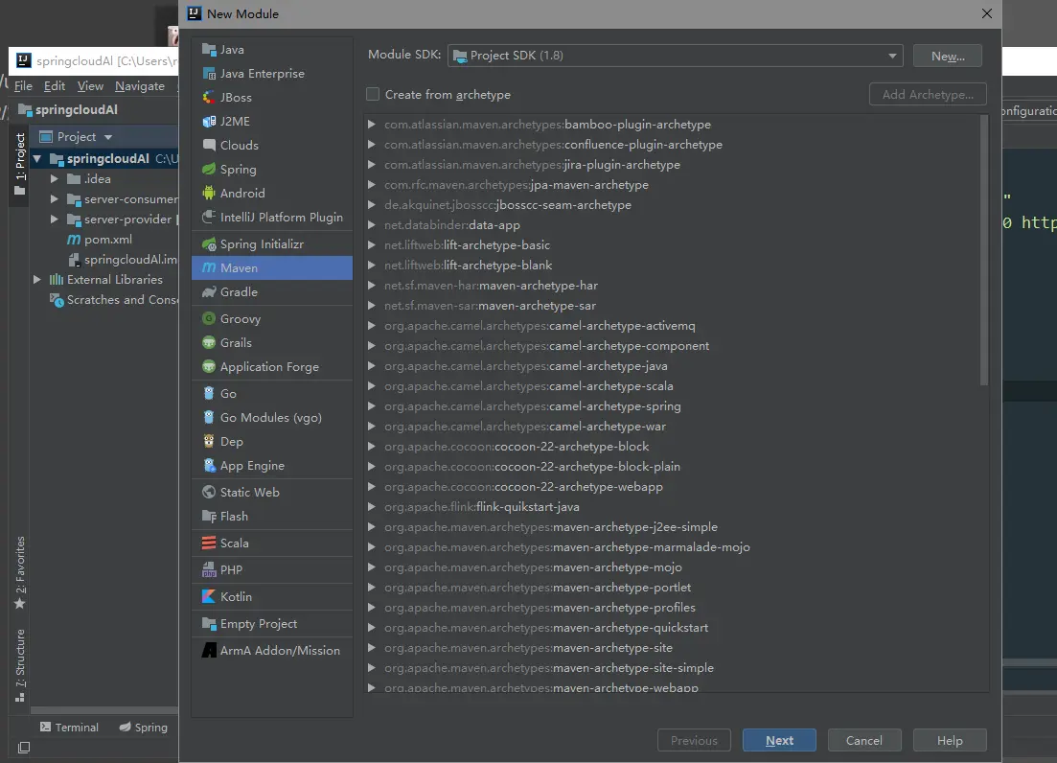Screen dimensions: 1057x763
Task: Select Scratches and Consoles node
Action: tap(114, 299)
